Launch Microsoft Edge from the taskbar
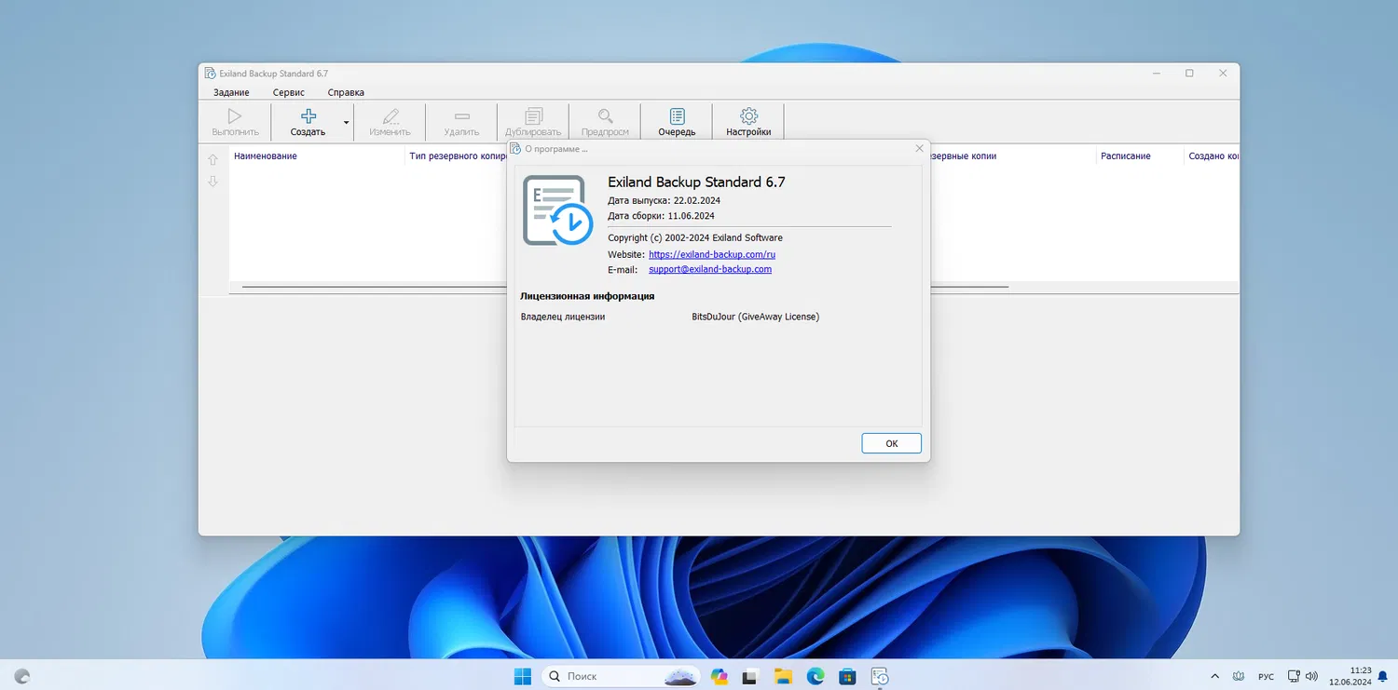Viewport: 1398px width, 690px height. coord(815,676)
